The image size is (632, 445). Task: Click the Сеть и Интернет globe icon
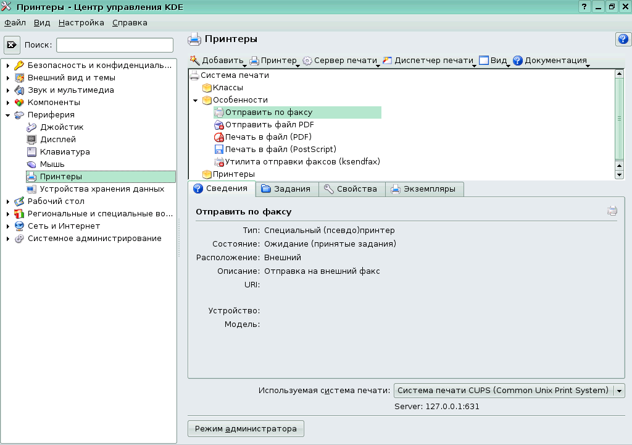coord(19,226)
